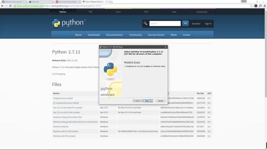
Task: Click the f? extension icon
Action: point(260,6)
